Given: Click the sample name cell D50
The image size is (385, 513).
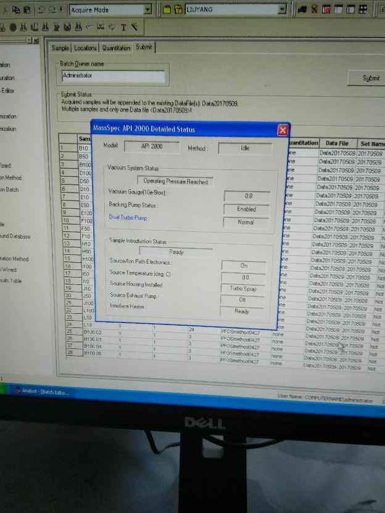Looking at the screenshot, I should (85, 181).
